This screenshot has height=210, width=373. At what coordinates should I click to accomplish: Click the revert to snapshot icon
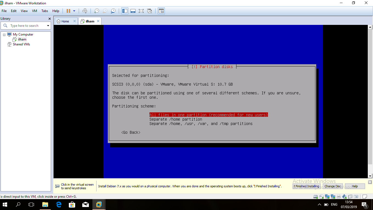tap(105, 11)
